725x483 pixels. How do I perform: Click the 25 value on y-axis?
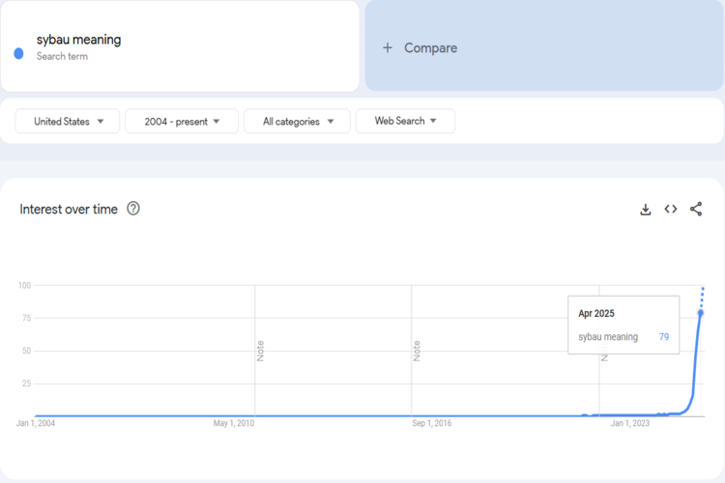26,384
